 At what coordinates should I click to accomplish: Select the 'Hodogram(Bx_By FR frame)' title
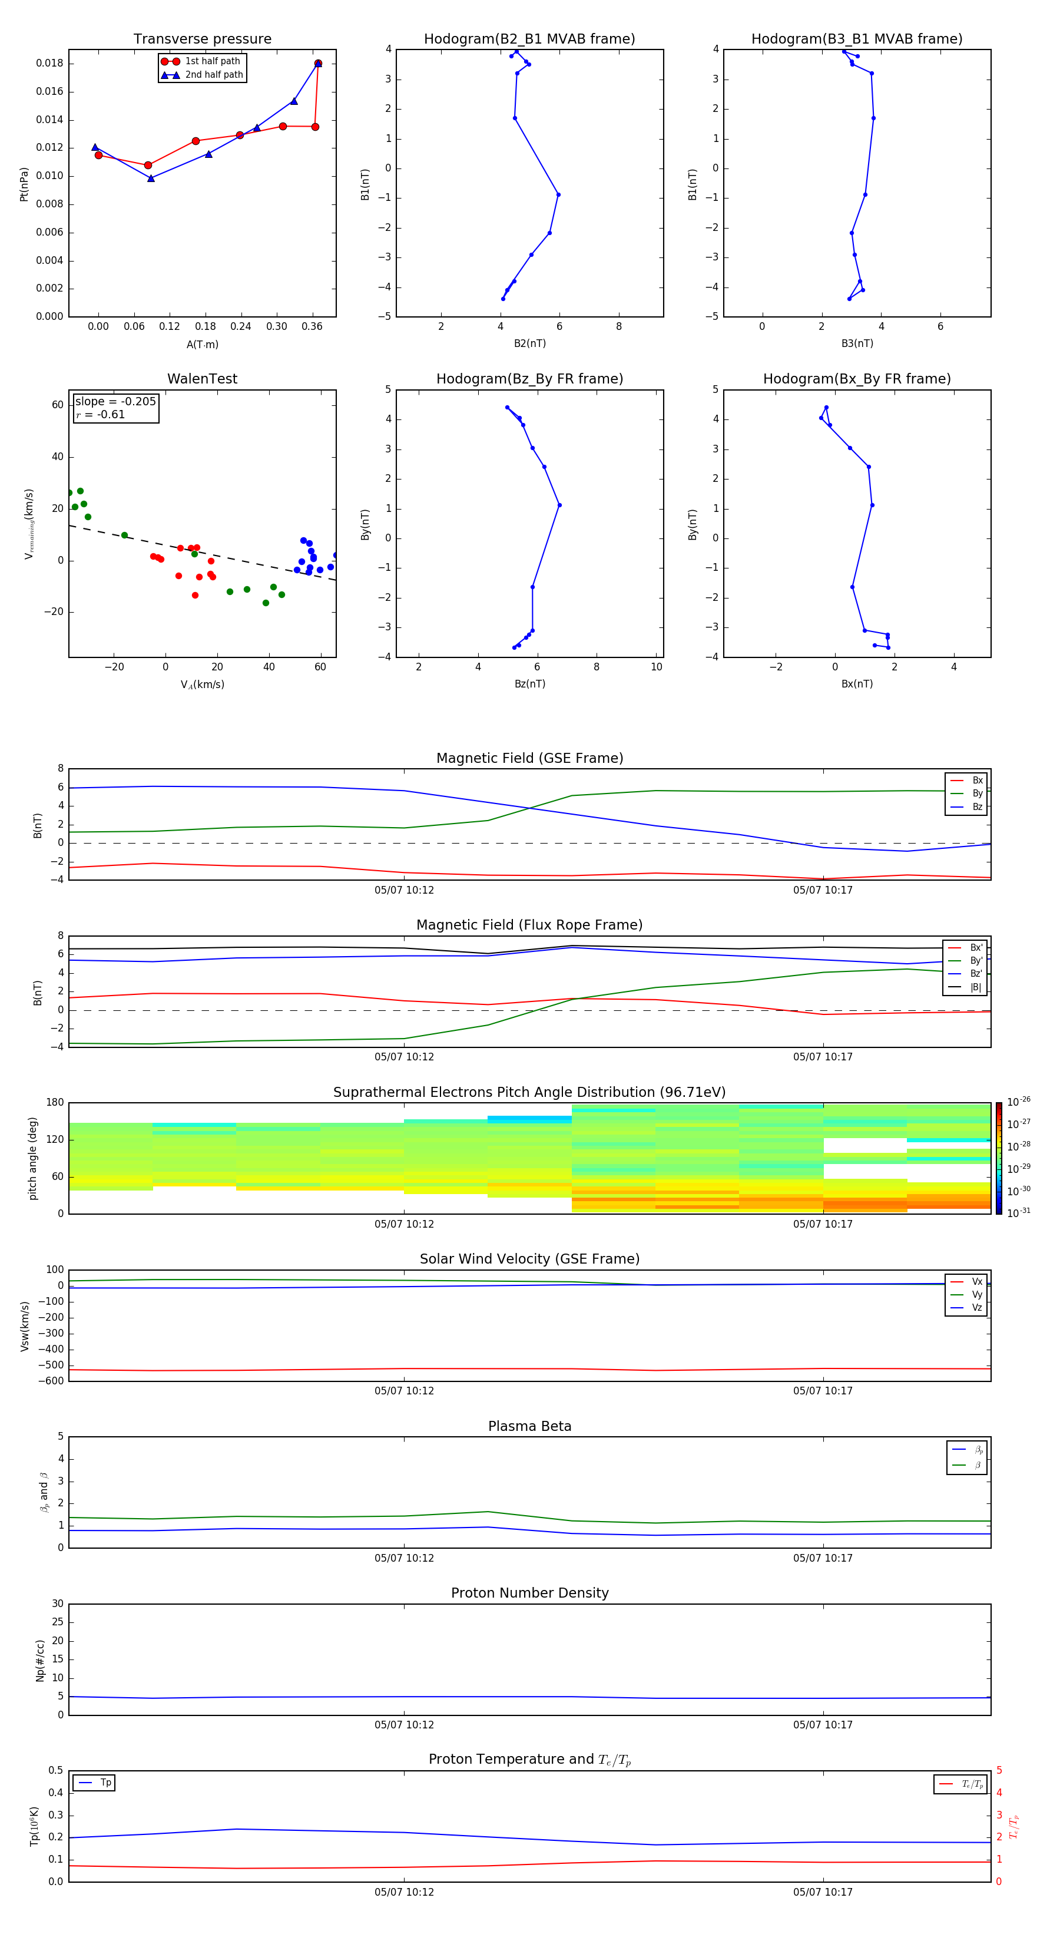tap(857, 379)
